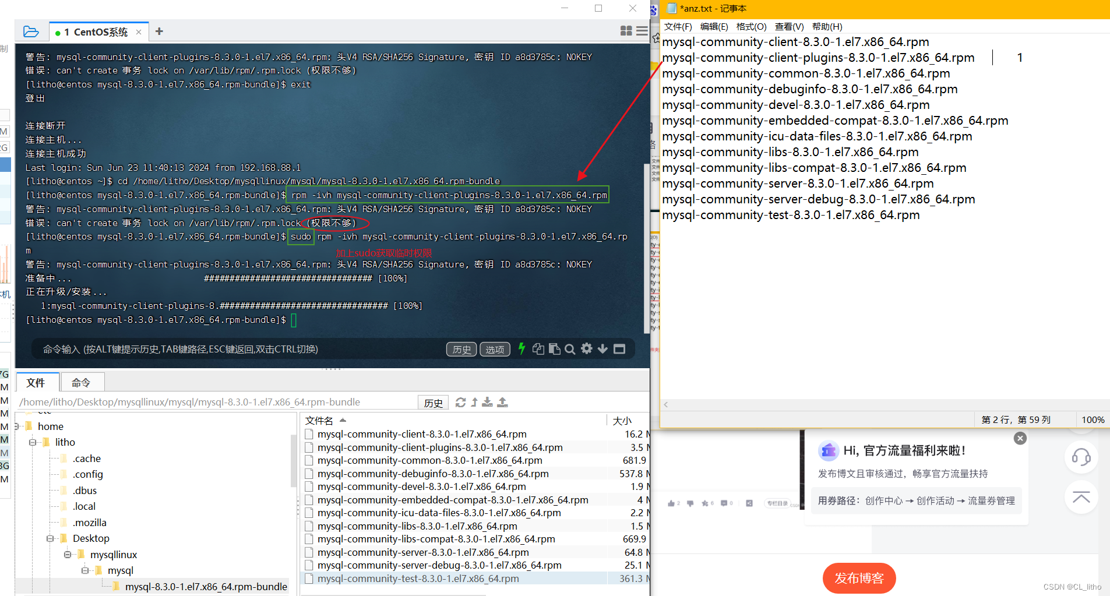Close the CSDN traffic coupon popup
1110x596 pixels.
1020,438
